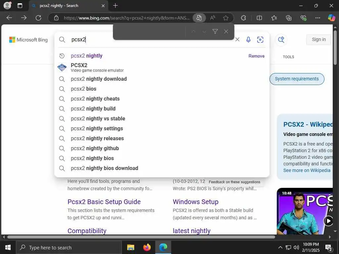This screenshot has height=254, width=339.
Task: Open the Edge profile avatar
Action: click(8, 5)
